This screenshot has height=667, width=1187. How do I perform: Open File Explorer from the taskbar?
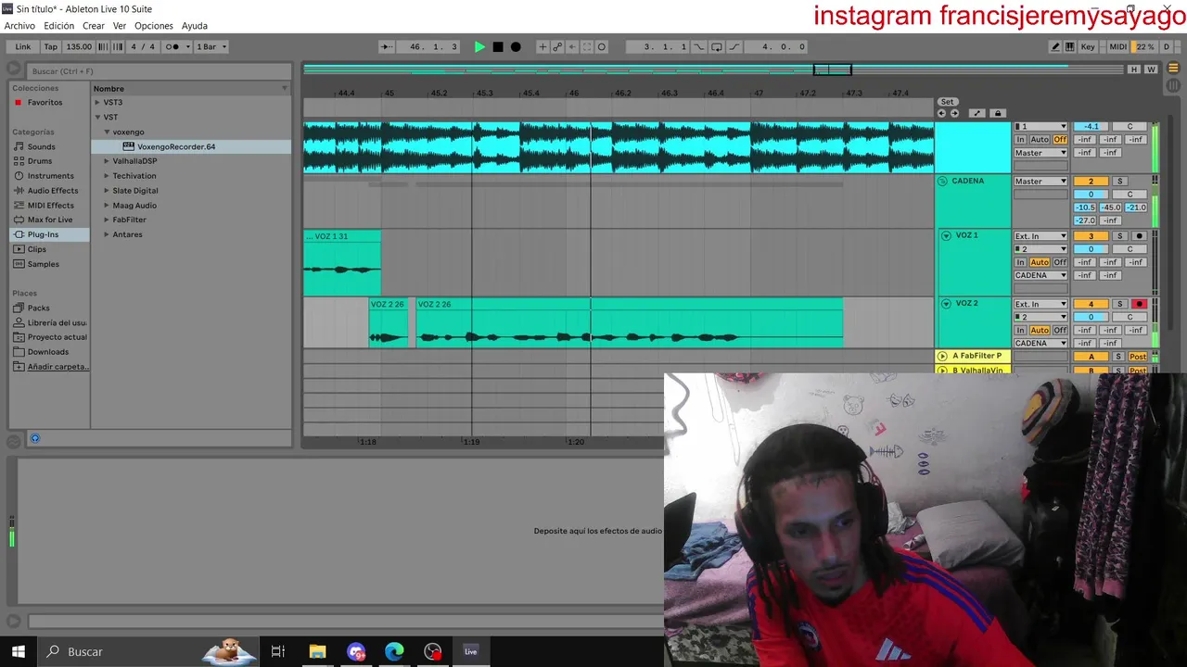pyautogui.click(x=317, y=651)
